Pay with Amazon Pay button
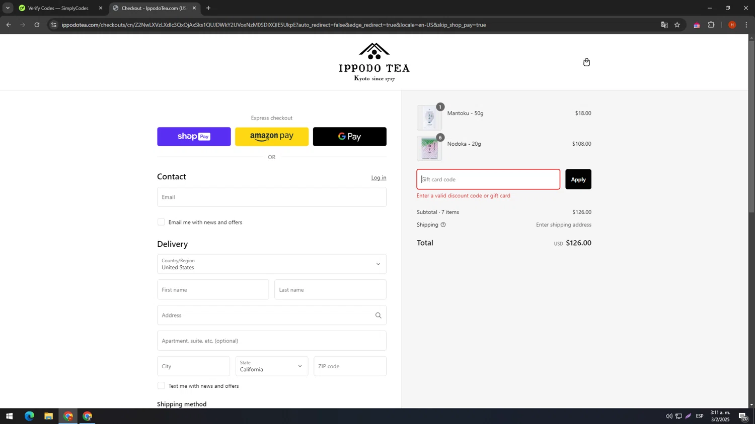 (x=272, y=137)
